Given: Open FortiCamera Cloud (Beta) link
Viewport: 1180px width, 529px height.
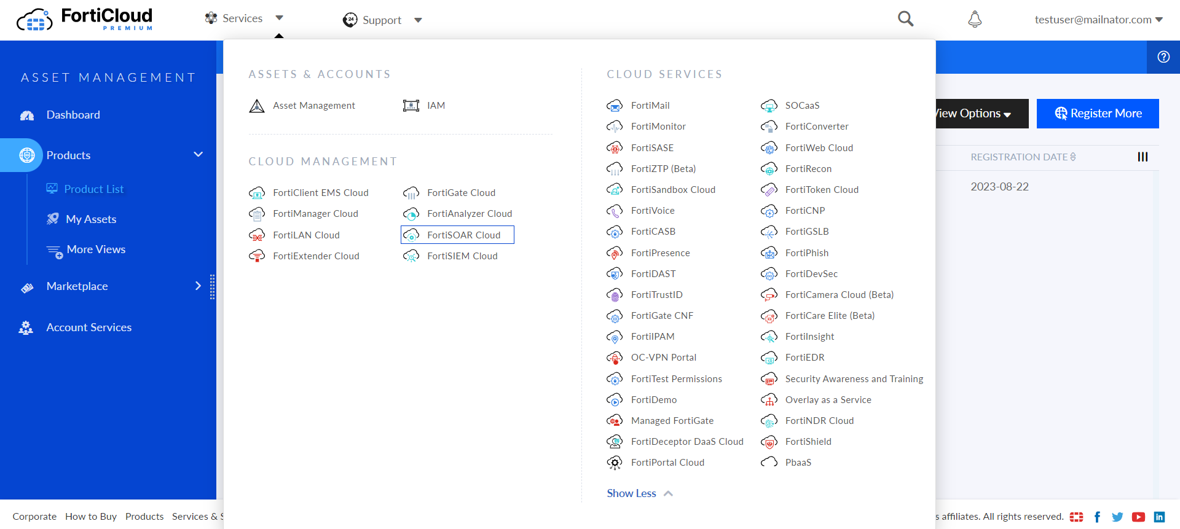Looking at the screenshot, I should (x=840, y=295).
